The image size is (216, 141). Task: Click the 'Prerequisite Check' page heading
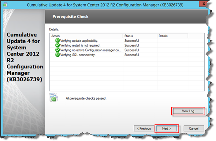[x=71, y=17]
